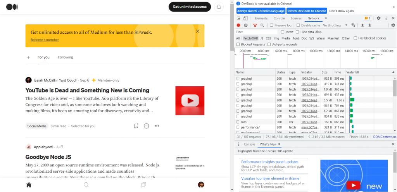Open Console tab in top toolbar
The image size is (397, 192).
[x=279, y=18]
